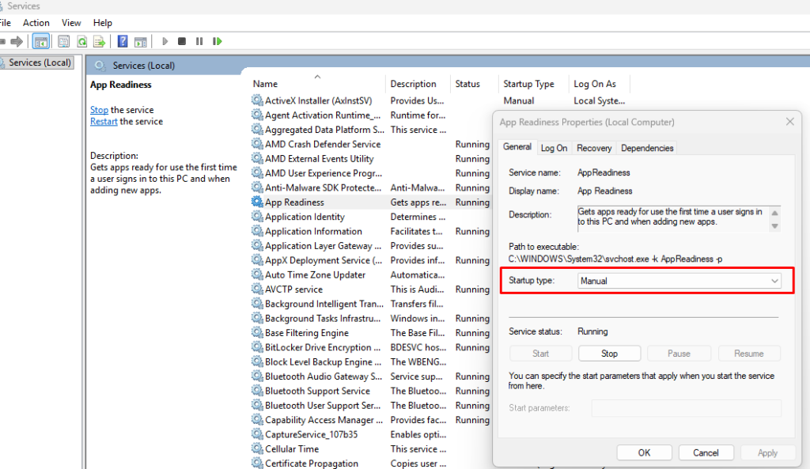Open the Action menu
Image resolution: width=810 pixels, height=469 pixels.
[36, 23]
